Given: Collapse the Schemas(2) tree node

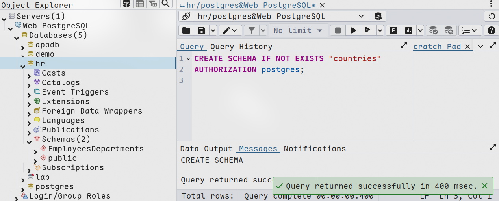Looking at the screenshot, I should pyautogui.click(x=29, y=142).
